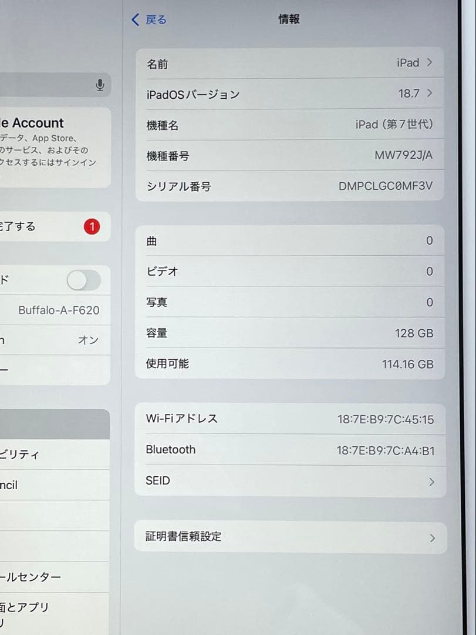Tap the 容量 128 GB row

[x=290, y=333]
